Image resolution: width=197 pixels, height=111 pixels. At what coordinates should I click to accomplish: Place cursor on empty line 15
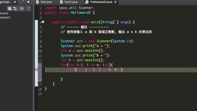coord(121,75)
